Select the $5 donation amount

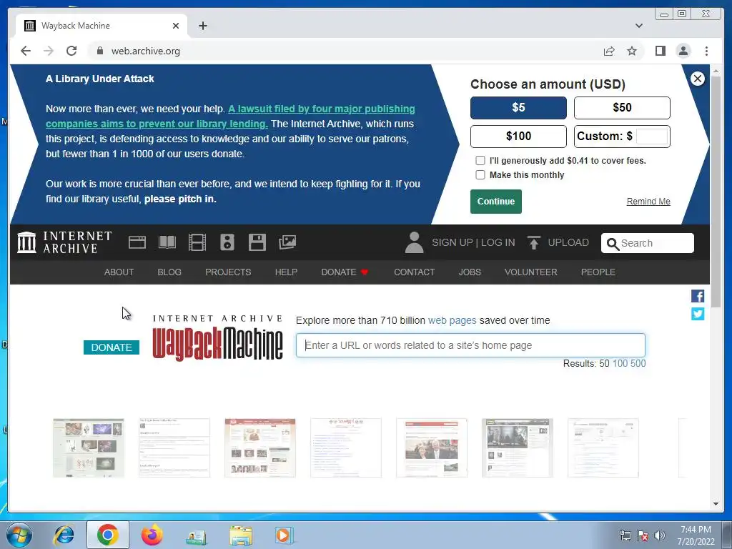click(x=518, y=108)
